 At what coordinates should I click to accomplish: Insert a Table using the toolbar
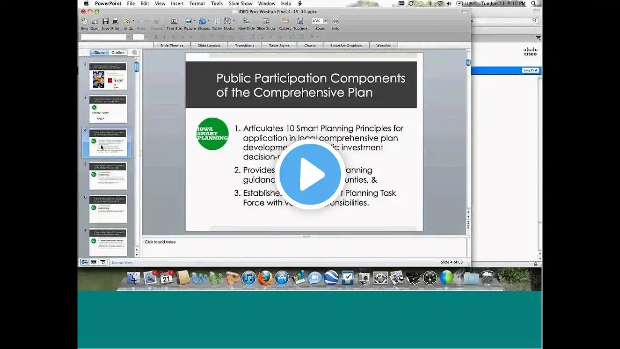[x=217, y=21]
